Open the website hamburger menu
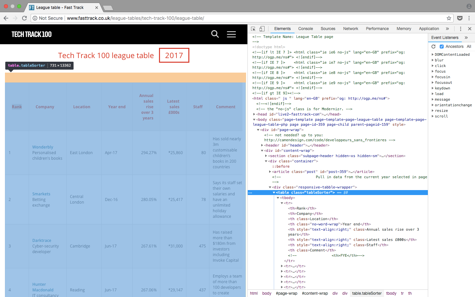The height and width of the screenshot is (297, 475). pos(231,34)
